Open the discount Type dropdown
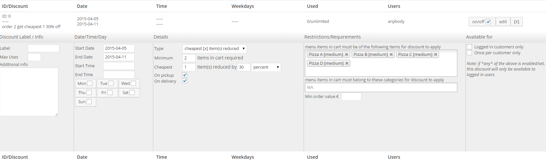 point(215,49)
